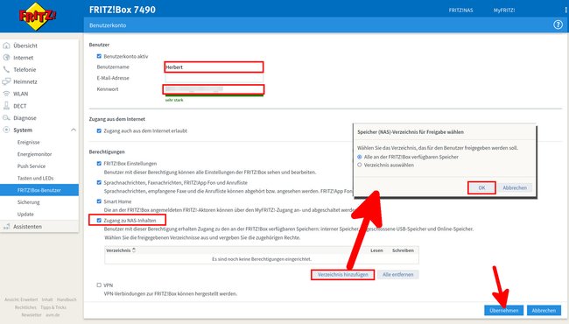Click the Übersicht home icon
The height and width of the screenshot is (324, 569).
pyautogui.click(x=6, y=46)
